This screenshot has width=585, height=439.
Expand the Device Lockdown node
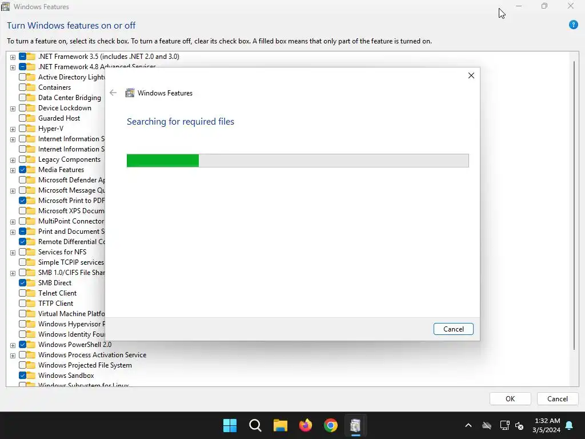[13, 109]
